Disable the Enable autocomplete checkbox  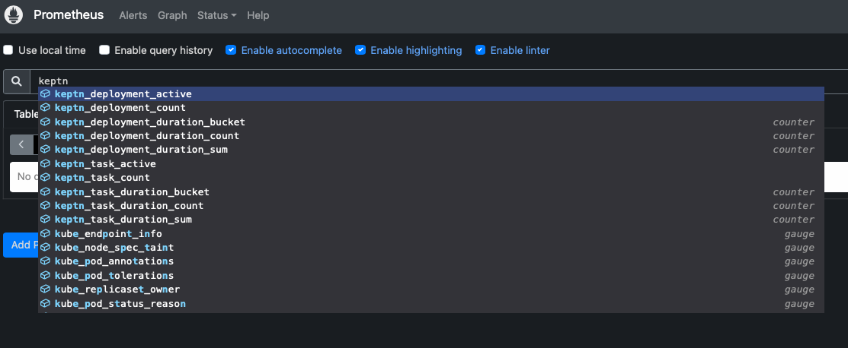(231, 50)
